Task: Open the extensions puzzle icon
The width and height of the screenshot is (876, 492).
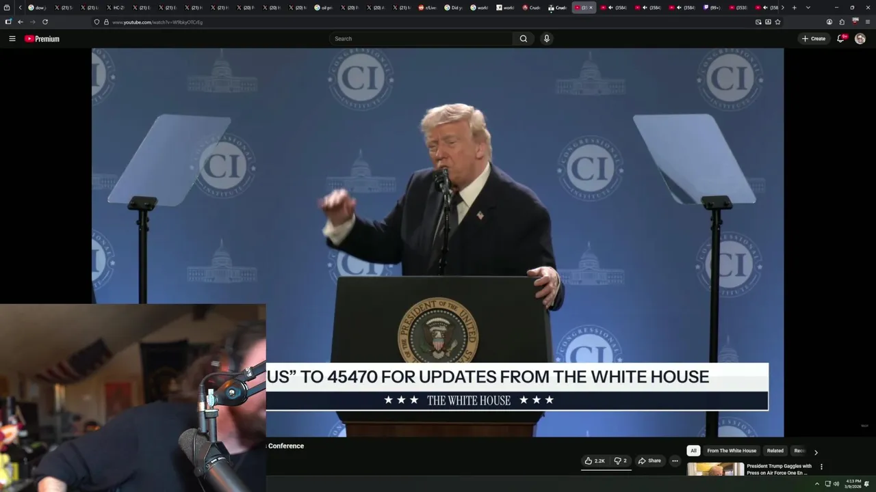Action: pyautogui.click(x=842, y=22)
